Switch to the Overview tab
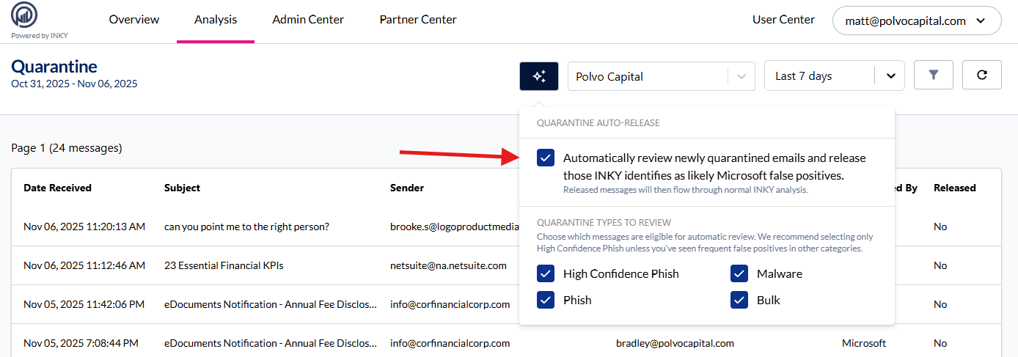Screen dimensions: 1018x357 tap(134, 20)
